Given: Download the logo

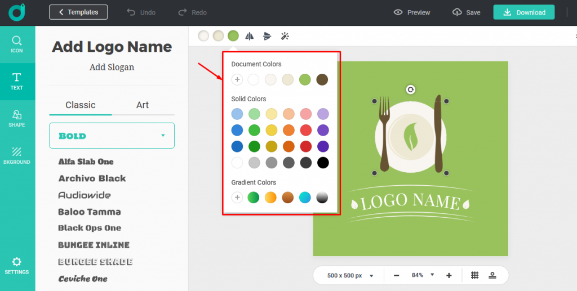Looking at the screenshot, I should pos(524,12).
